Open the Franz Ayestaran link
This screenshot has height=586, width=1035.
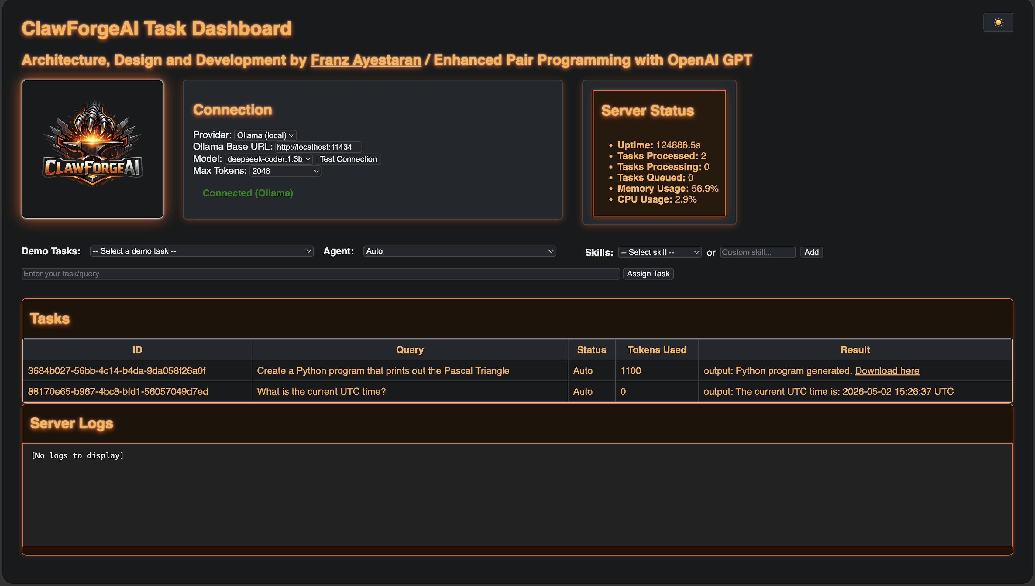pyautogui.click(x=366, y=60)
